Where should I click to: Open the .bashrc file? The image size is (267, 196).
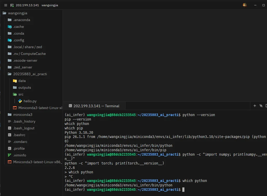[x=19, y=135]
